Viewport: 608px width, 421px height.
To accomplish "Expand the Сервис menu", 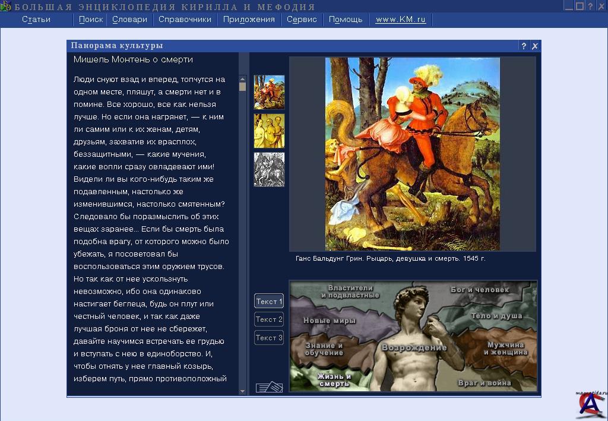I will (302, 20).
